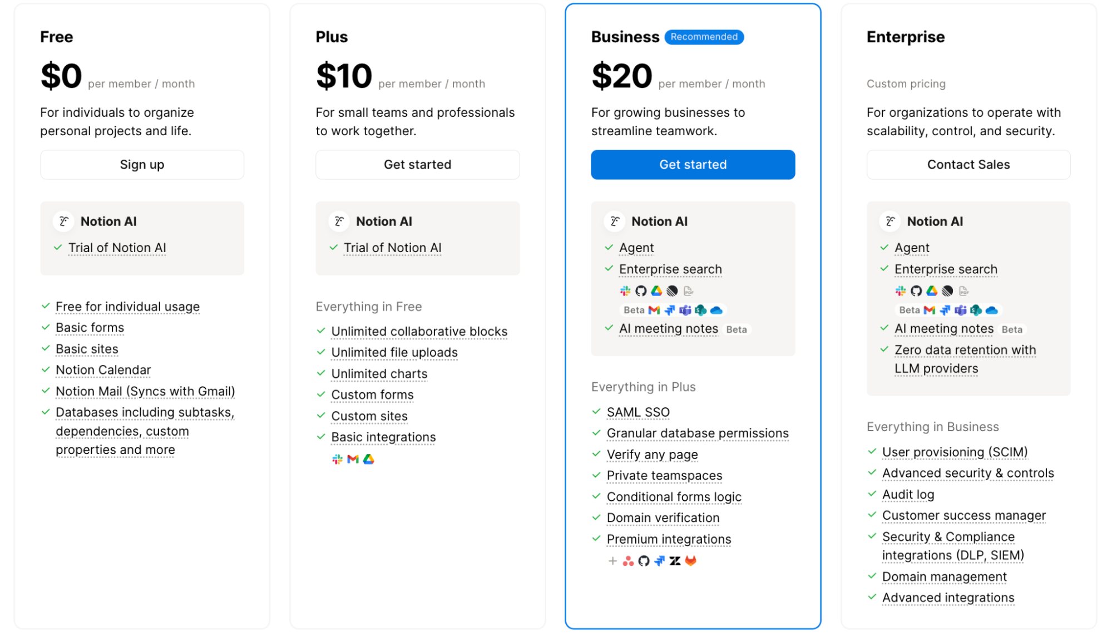Click the Google Drive icon under Basic integrations
Image resolution: width=1112 pixels, height=636 pixels.
369,459
